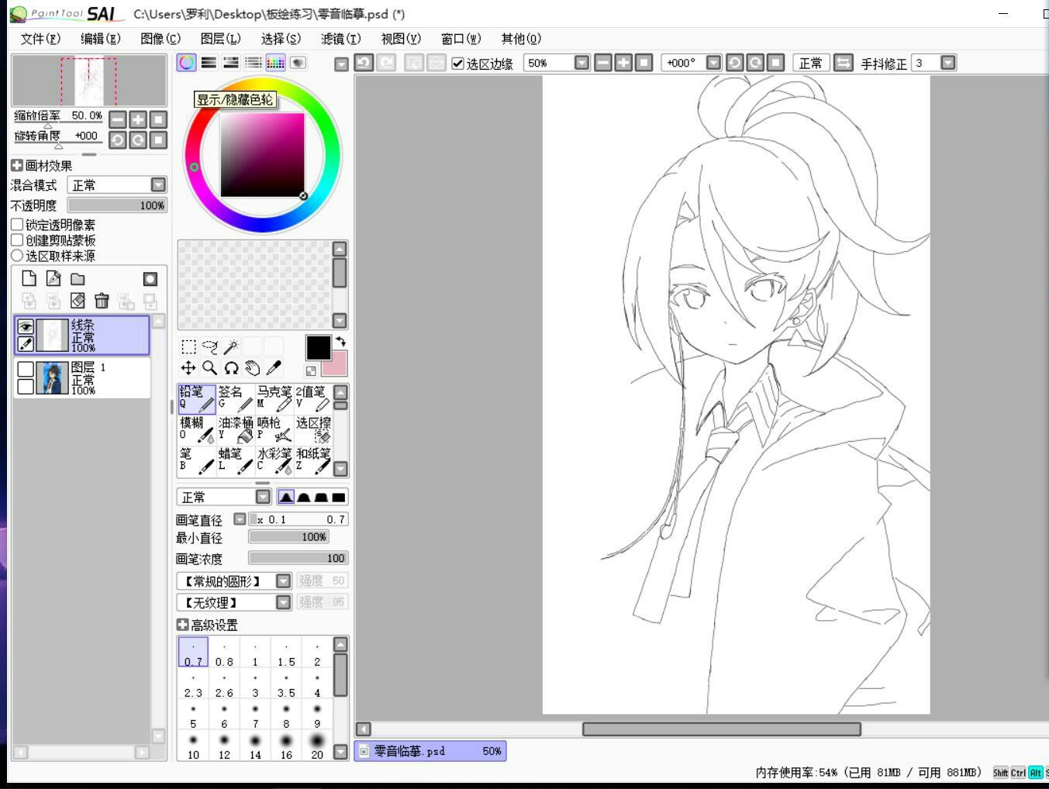Choose the 选区擦 selection eraser
The width and height of the screenshot is (1049, 789).
pyautogui.click(x=313, y=429)
